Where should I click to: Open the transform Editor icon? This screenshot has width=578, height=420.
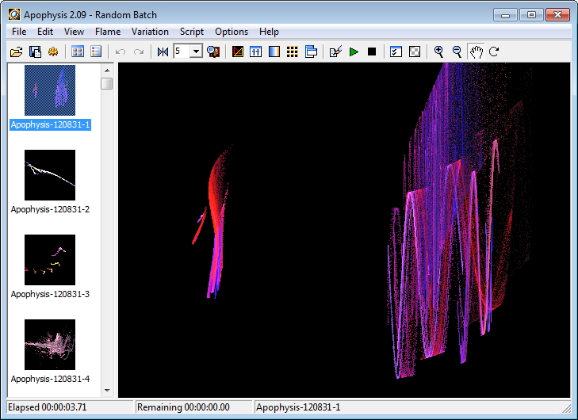(238, 52)
